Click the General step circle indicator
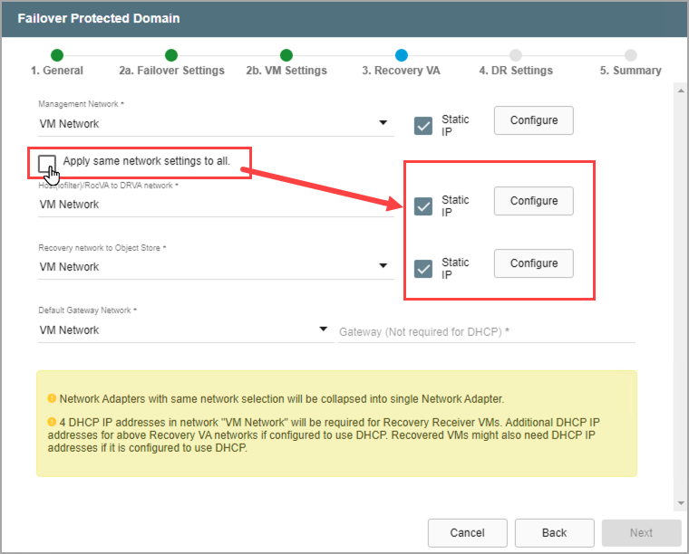This screenshot has height=554, width=689. (57, 55)
